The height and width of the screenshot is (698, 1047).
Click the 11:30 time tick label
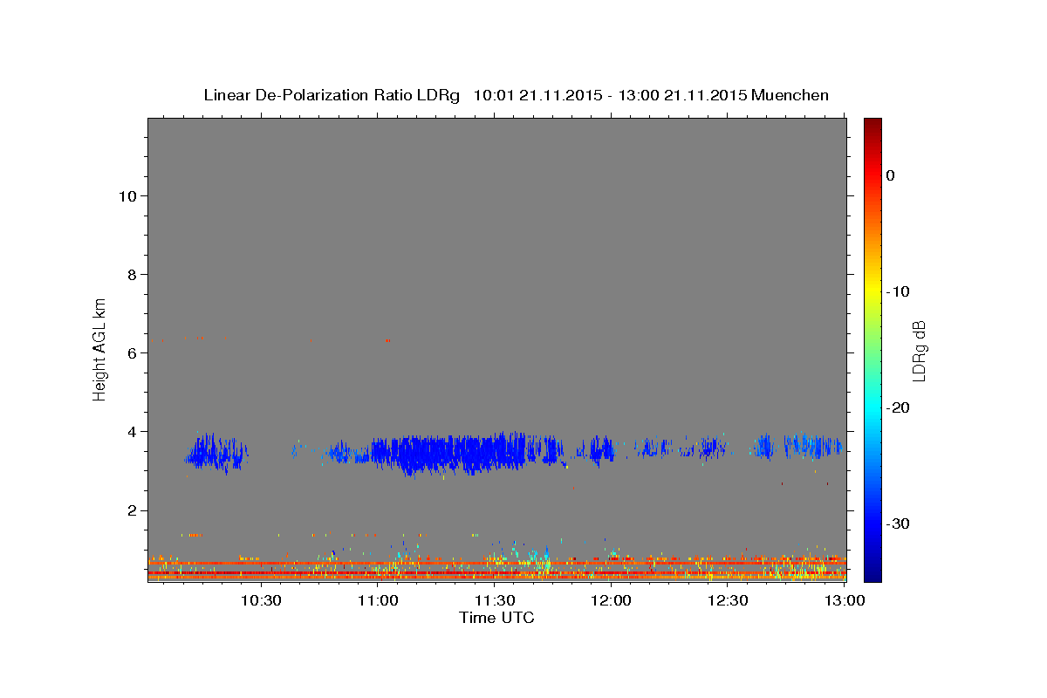click(495, 600)
